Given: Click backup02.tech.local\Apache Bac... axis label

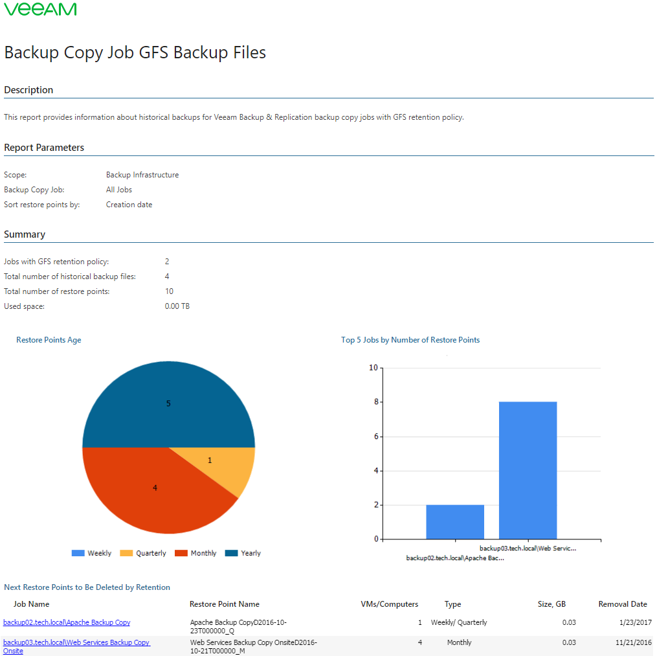Looking at the screenshot, I should coord(455,558).
